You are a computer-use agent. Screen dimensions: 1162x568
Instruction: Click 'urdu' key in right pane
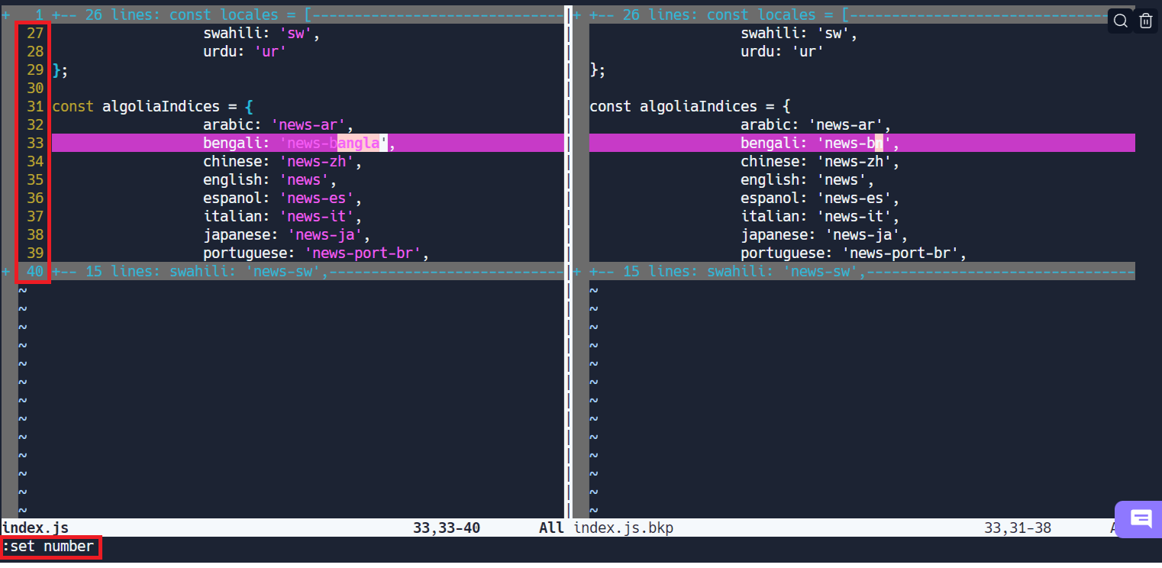pos(757,51)
